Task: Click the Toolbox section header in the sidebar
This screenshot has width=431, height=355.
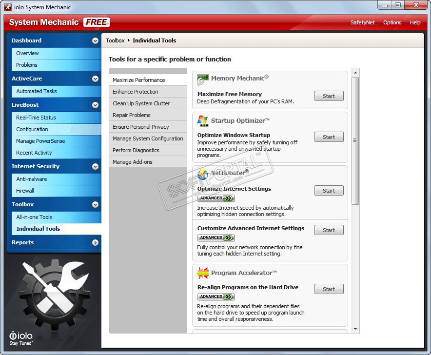Action: (x=54, y=205)
